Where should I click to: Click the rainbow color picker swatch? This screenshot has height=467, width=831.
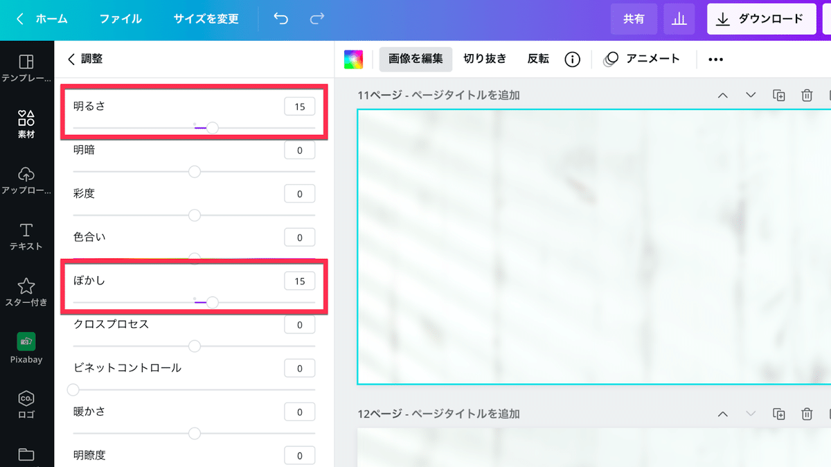click(353, 59)
